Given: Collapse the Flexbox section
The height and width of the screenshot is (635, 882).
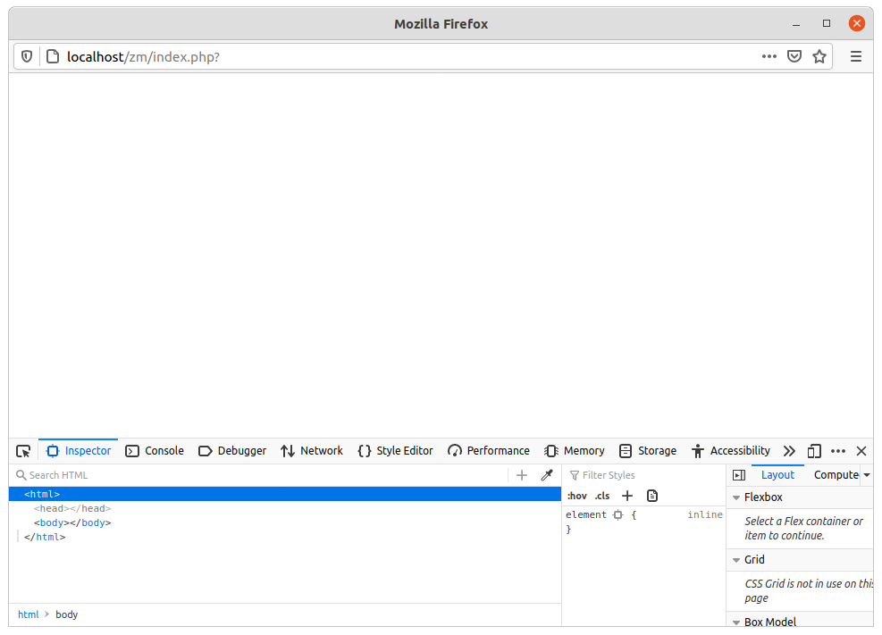Looking at the screenshot, I should (x=735, y=497).
